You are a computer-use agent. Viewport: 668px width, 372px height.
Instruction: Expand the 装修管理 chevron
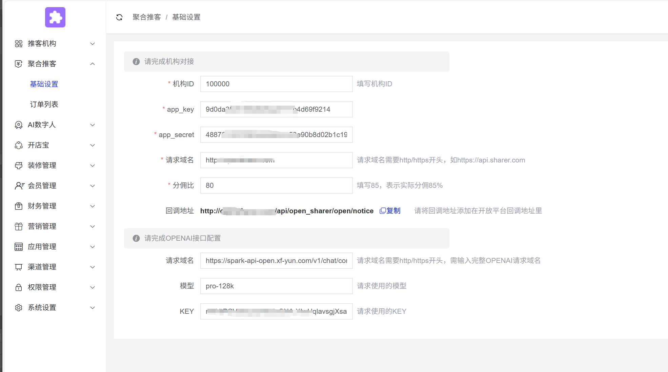point(93,166)
